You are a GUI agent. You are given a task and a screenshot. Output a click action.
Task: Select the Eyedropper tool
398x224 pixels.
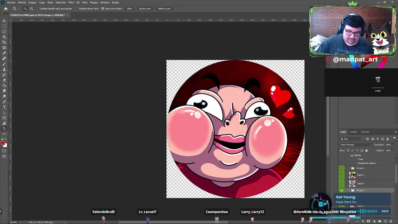click(x=4, y=53)
